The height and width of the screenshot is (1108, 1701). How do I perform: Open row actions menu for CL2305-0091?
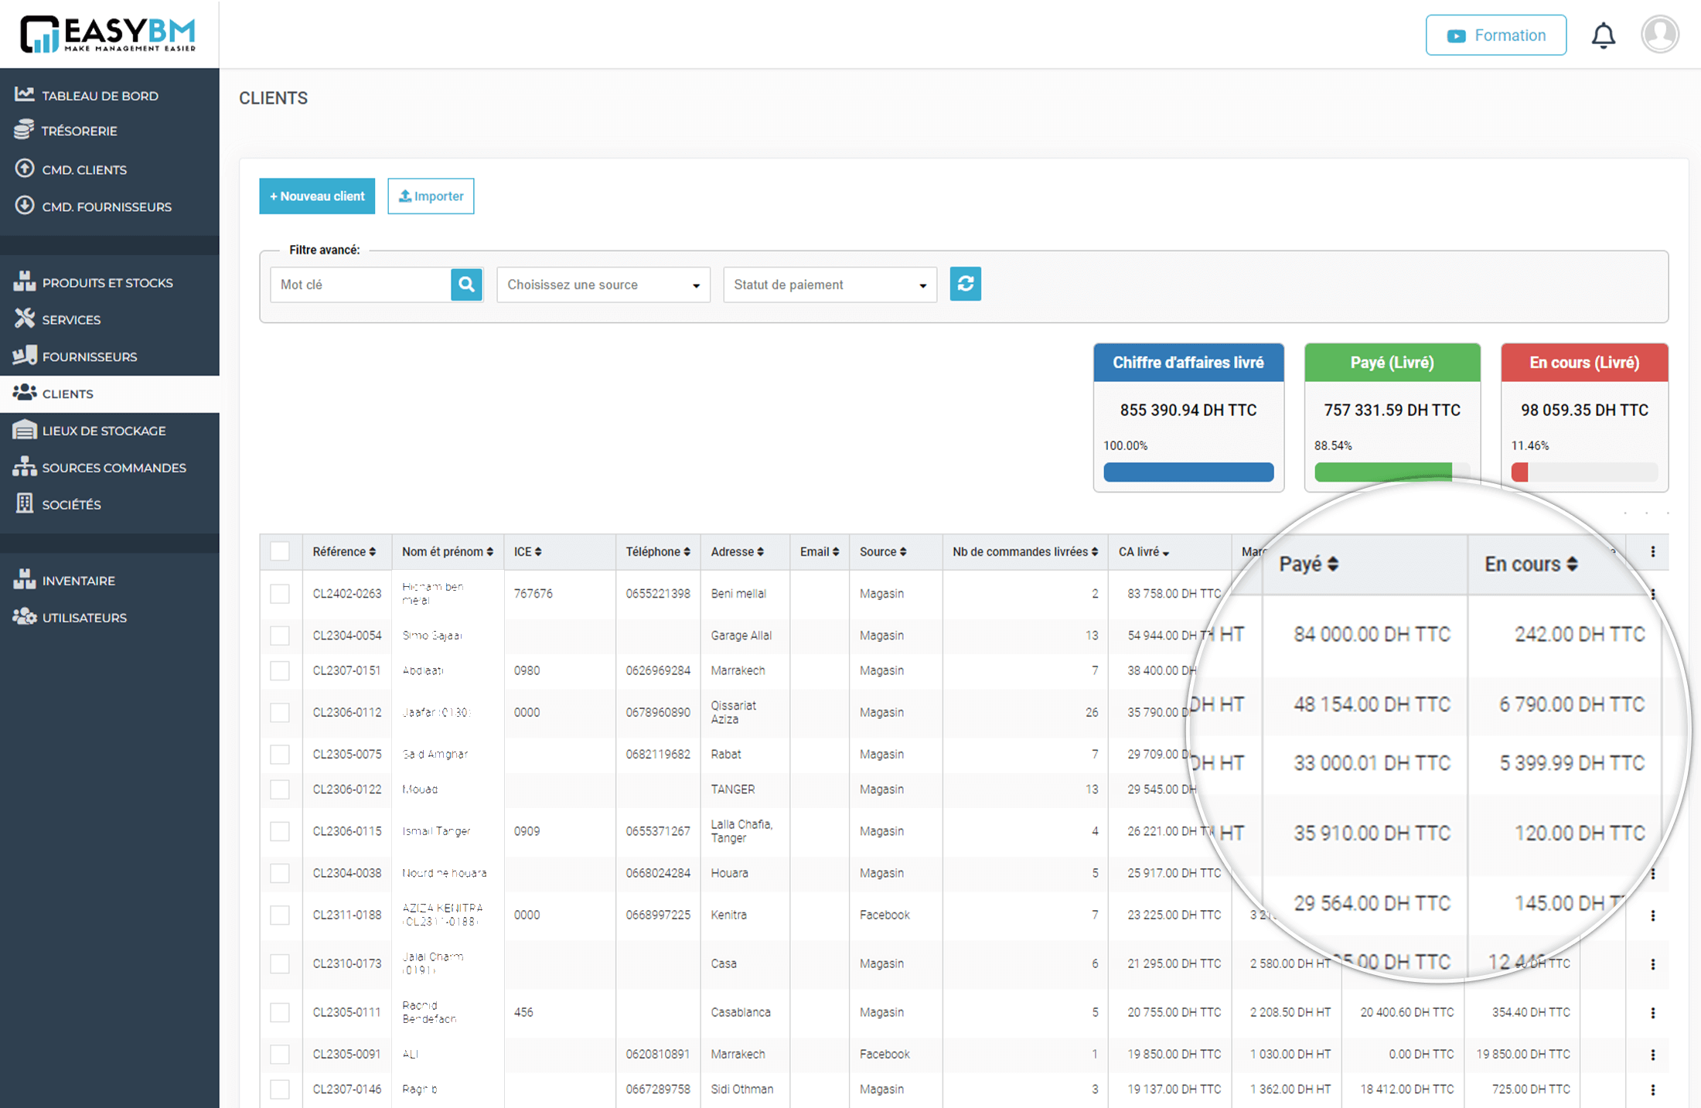1653,1055
